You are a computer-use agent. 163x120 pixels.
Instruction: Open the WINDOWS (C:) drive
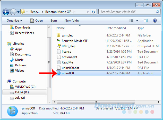click(23, 87)
